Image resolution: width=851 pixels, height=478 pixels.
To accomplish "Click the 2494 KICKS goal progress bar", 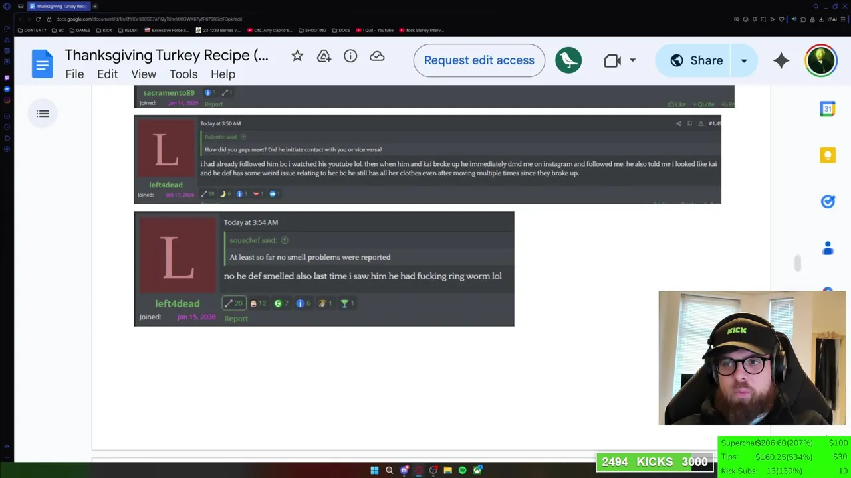I will 654,462.
